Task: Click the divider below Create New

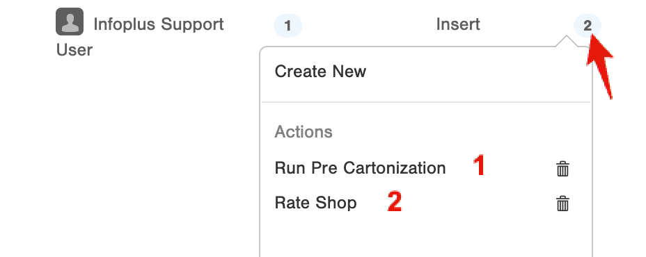Action: [x=426, y=101]
